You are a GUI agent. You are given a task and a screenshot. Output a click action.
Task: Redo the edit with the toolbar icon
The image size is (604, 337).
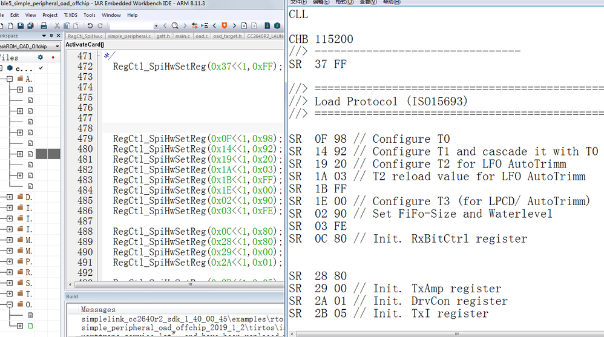point(100,26)
